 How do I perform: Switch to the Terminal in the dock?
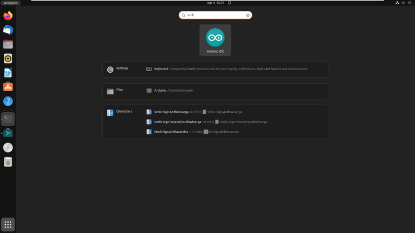8,119
